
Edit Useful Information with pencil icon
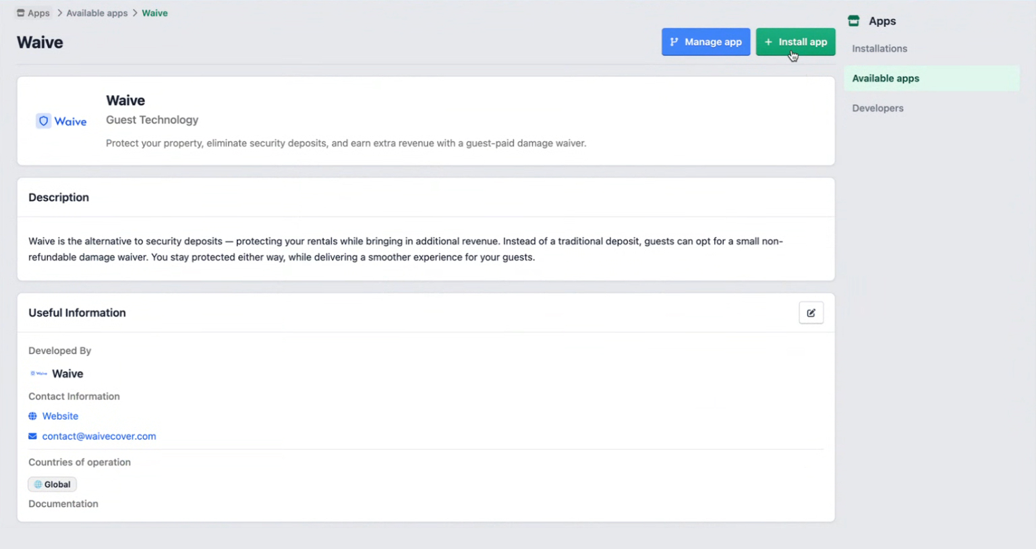point(811,313)
